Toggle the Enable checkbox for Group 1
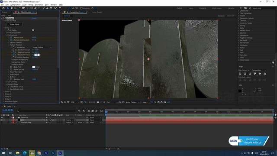The width and height of the screenshot is (277, 156). pyautogui.click(x=33, y=30)
